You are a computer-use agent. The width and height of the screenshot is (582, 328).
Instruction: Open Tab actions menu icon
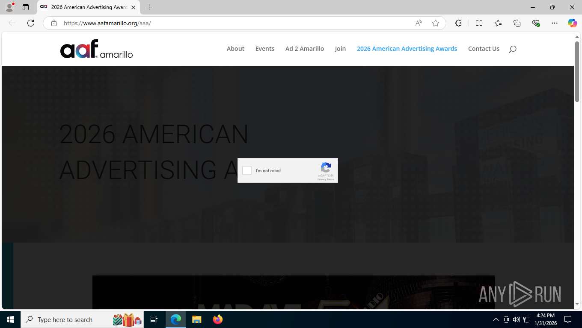click(26, 7)
